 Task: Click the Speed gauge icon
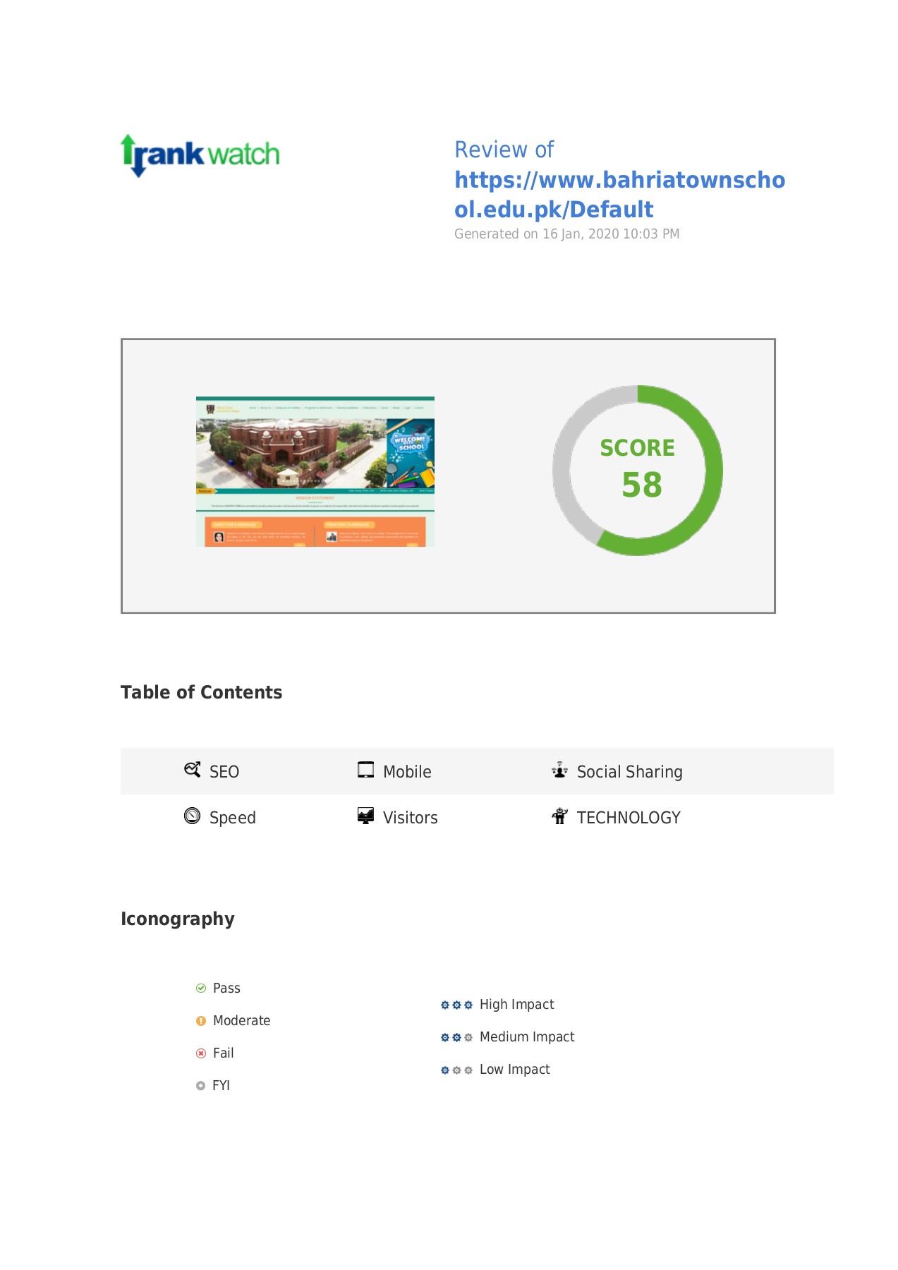tap(192, 816)
